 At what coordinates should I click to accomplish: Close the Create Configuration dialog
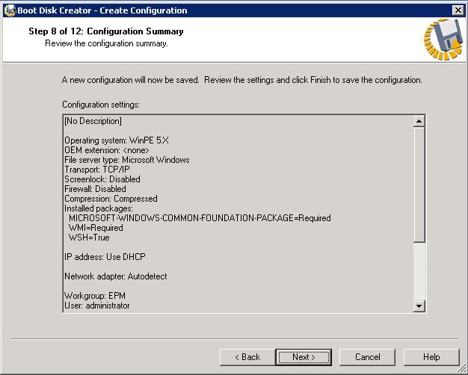458,10
